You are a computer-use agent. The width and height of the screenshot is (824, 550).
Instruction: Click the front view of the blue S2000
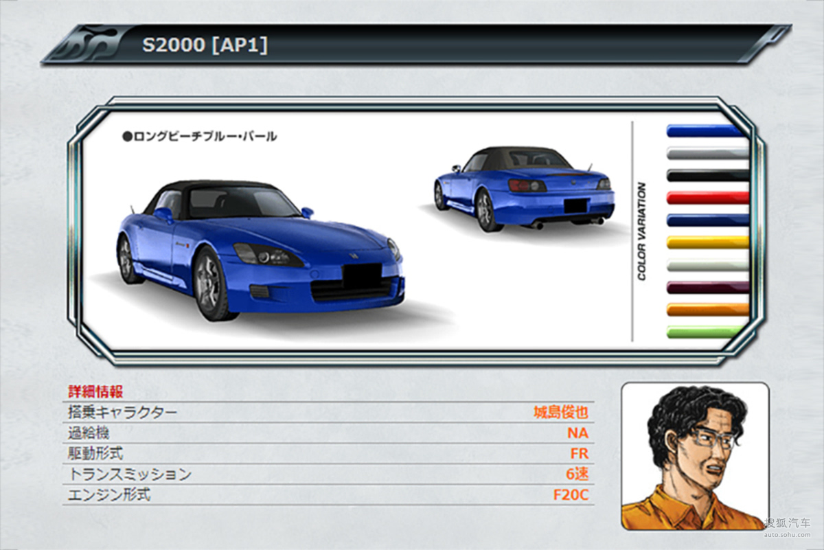260,251
